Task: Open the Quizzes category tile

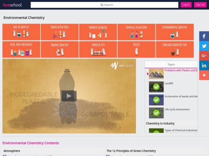Action: (x=136, y=49)
